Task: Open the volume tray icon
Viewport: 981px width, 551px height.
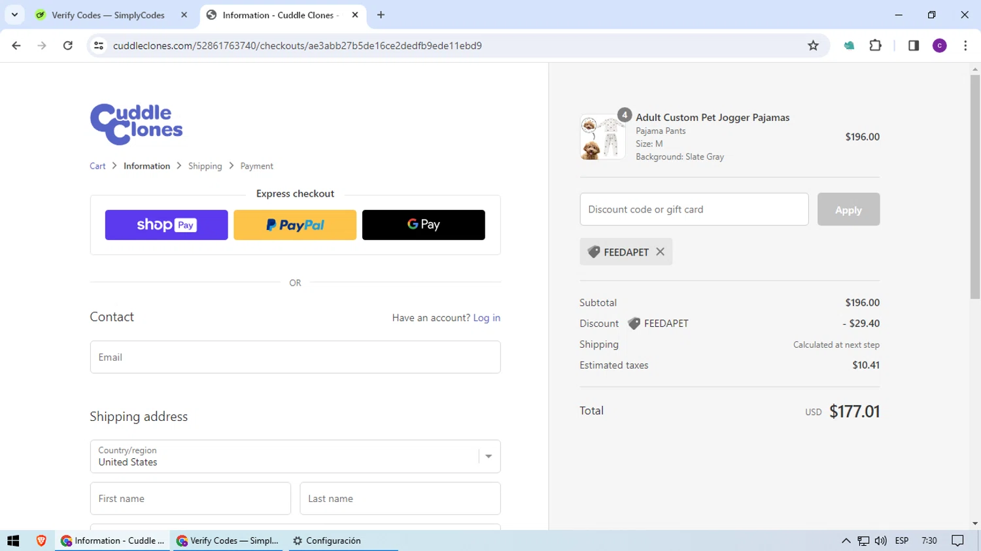Action: (x=881, y=541)
